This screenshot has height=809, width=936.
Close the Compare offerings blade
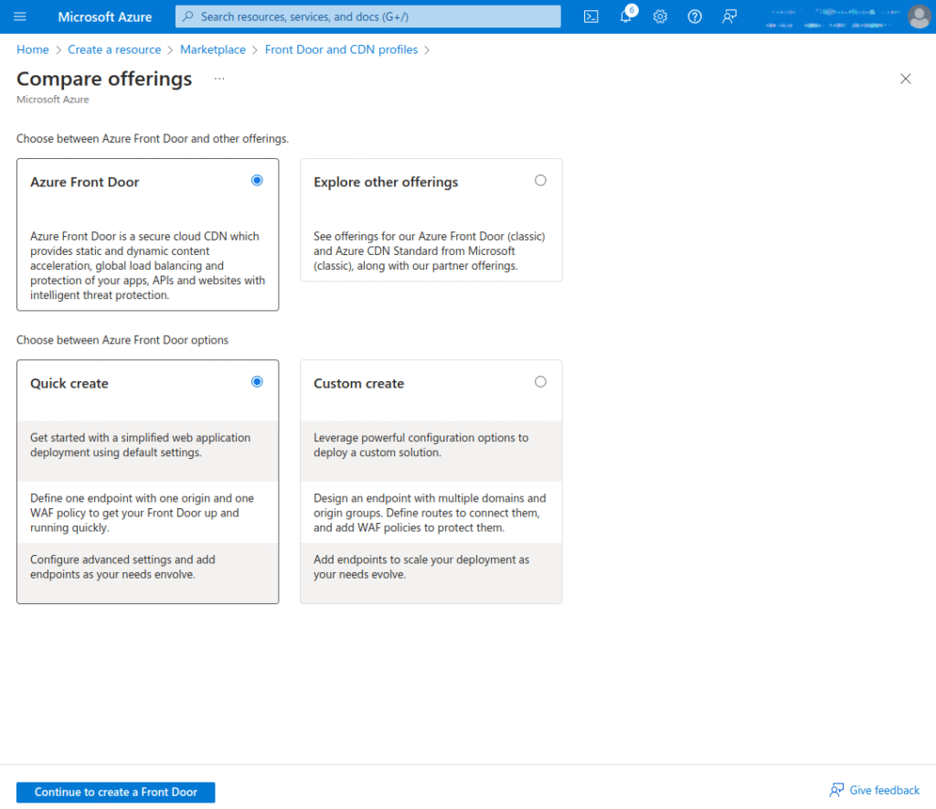pyautogui.click(x=905, y=79)
